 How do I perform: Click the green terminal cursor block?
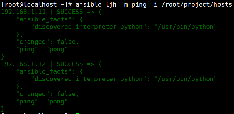click(x=77, y=113)
